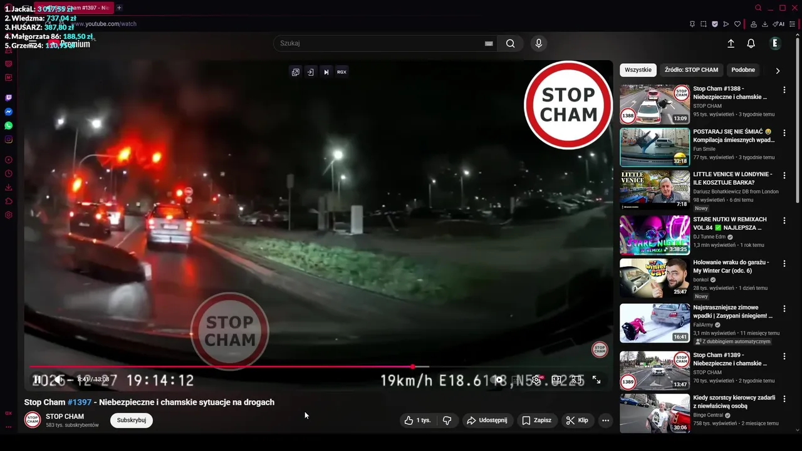Open LITTLE VENICE W LONDYNIE video title
This screenshot has width=802, height=451.
click(732, 179)
